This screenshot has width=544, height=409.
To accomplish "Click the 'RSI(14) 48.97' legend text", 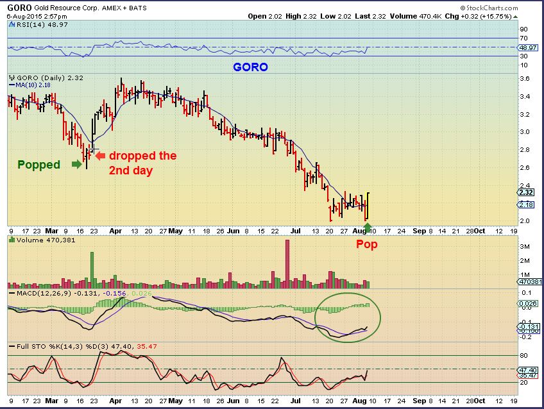I will (x=42, y=24).
